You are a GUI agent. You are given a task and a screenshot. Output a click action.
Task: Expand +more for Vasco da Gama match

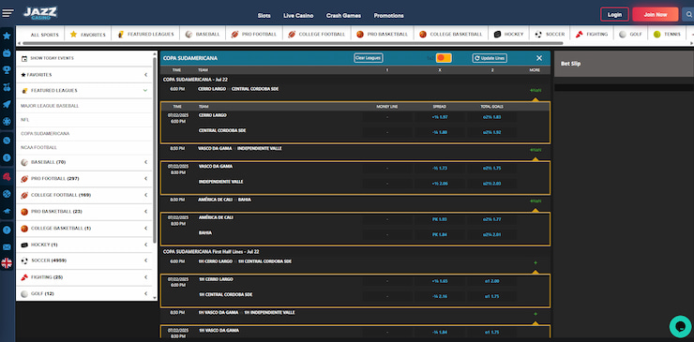pyautogui.click(x=536, y=150)
